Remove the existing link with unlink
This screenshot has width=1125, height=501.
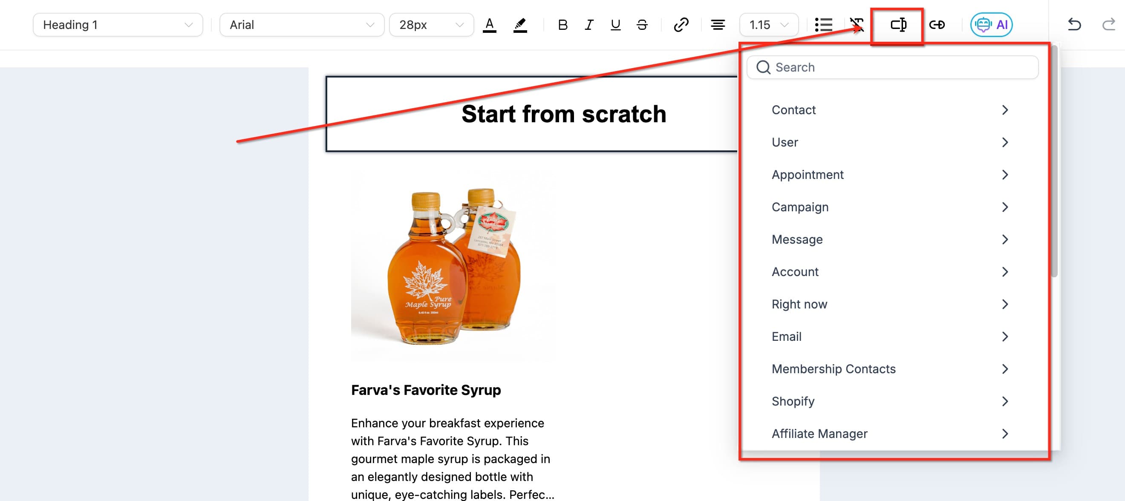[x=938, y=25]
